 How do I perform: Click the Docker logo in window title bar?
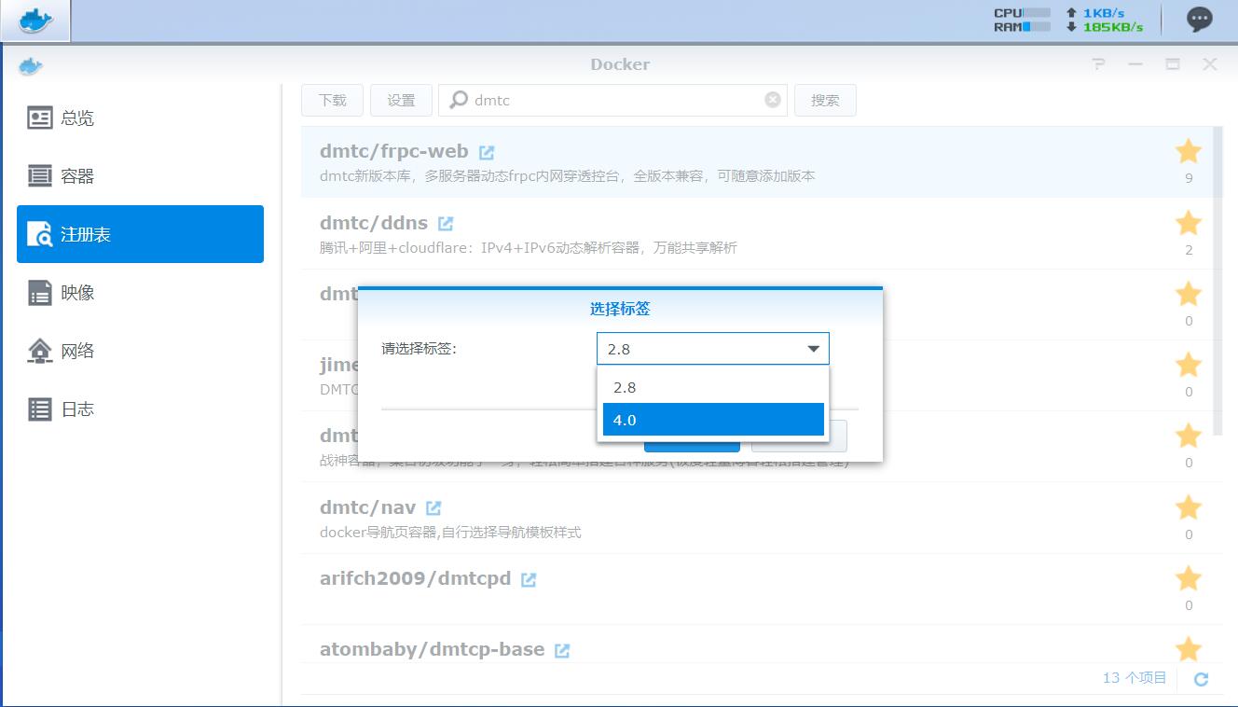click(x=31, y=65)
